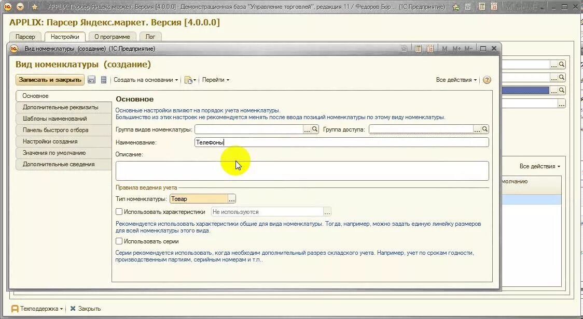Select the Значения по умолчанию section
583x319 pixels.
click(64, 153)
